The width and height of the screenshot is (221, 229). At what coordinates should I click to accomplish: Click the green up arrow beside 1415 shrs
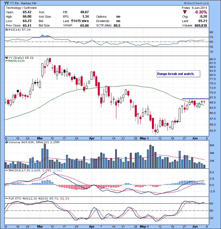click(x=72, y=21)
